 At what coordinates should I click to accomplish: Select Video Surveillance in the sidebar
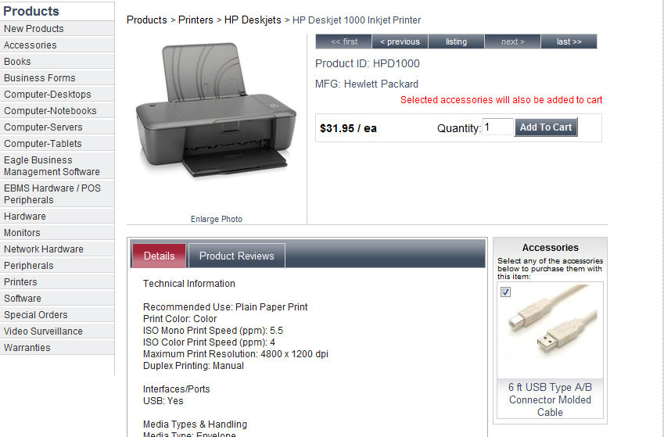coord(43,331)
